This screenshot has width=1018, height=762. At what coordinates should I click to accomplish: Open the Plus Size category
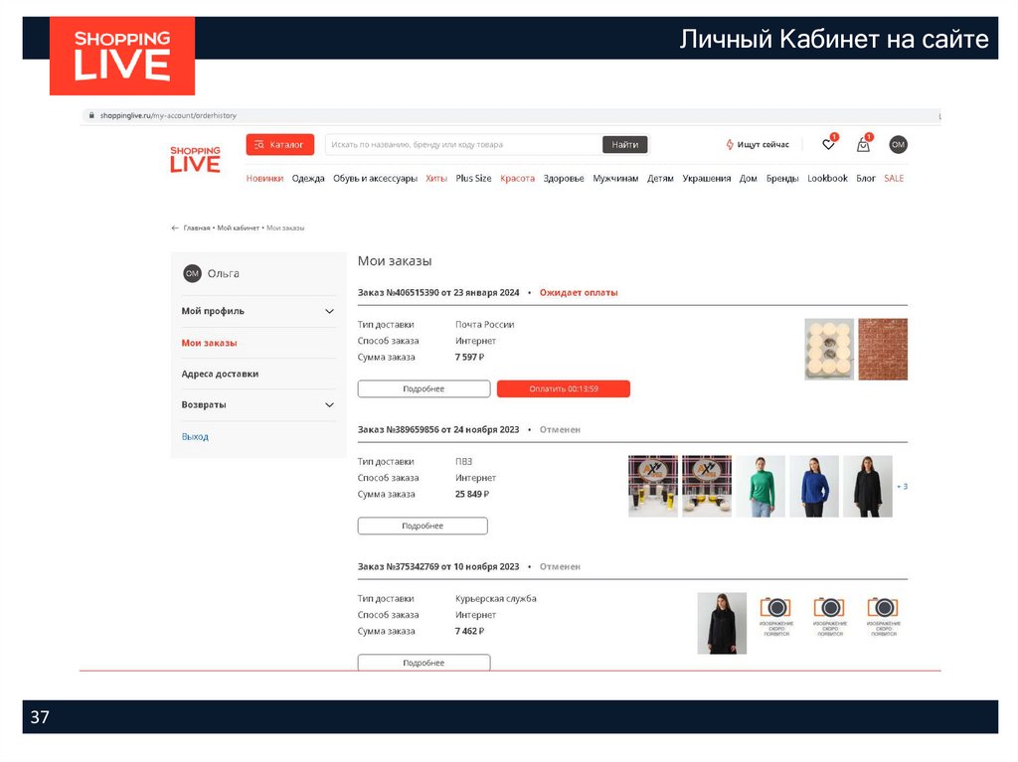pos(473,179)
